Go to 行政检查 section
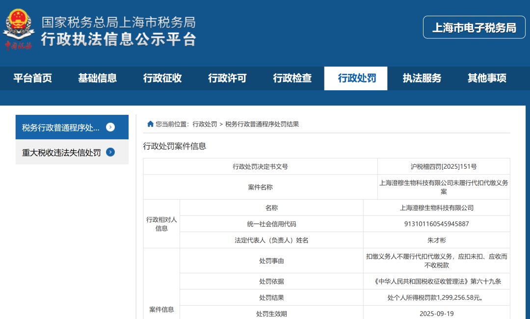Image resolution: width=530 pixels, height=319 pixels. point(292,78)
